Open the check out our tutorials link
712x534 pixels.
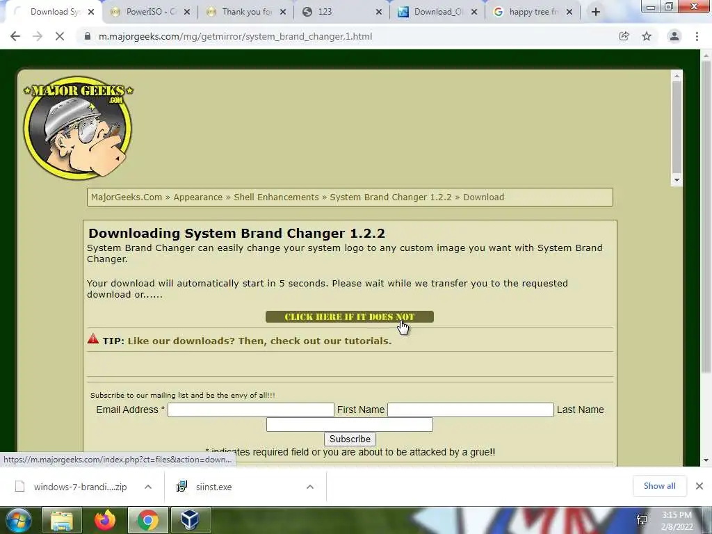[259, 341]
